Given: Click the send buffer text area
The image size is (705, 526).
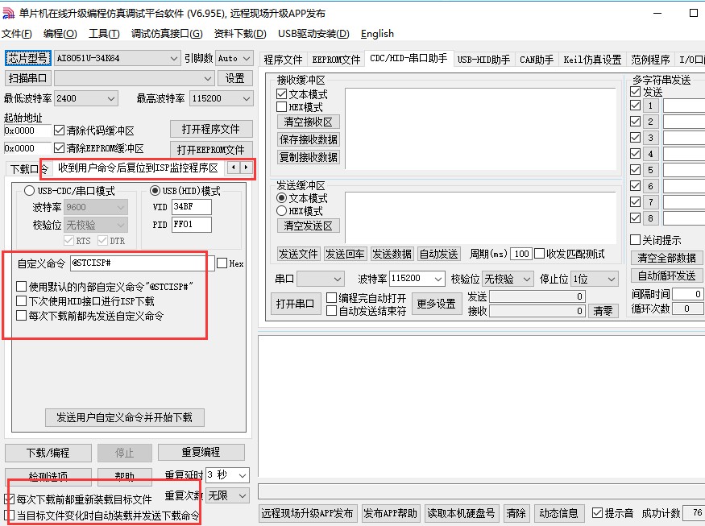Looking at the screenshot, I should (x=481, y=217).
